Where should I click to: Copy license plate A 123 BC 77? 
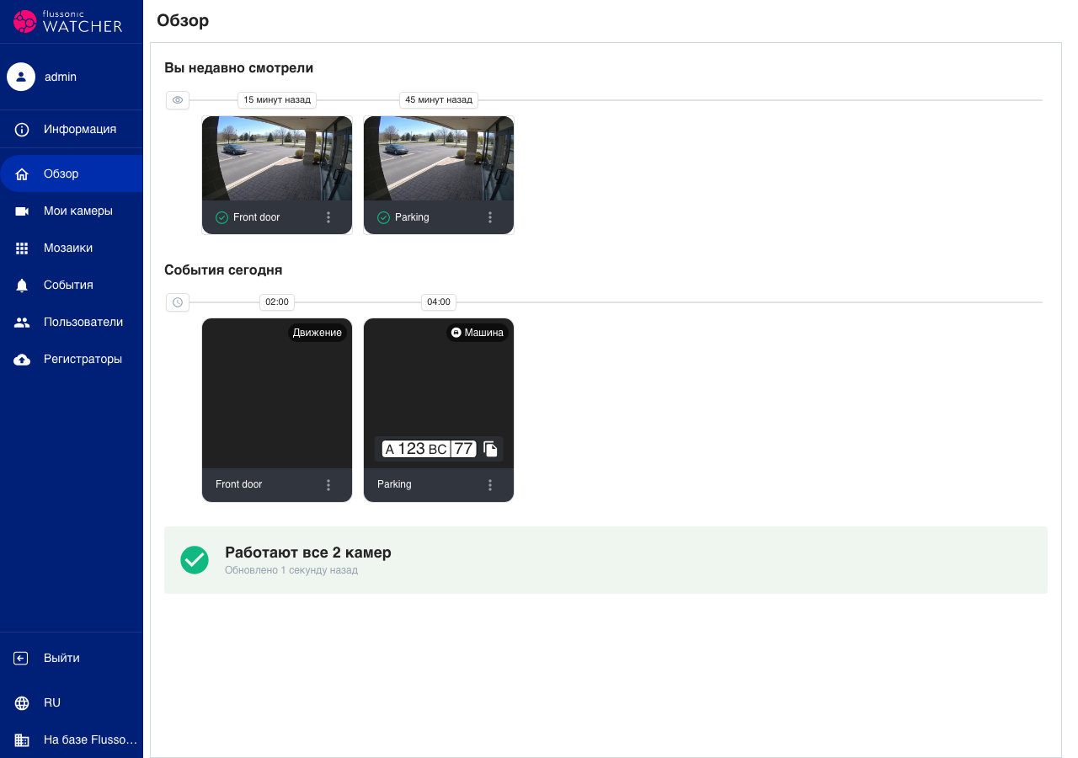point(491,449)
